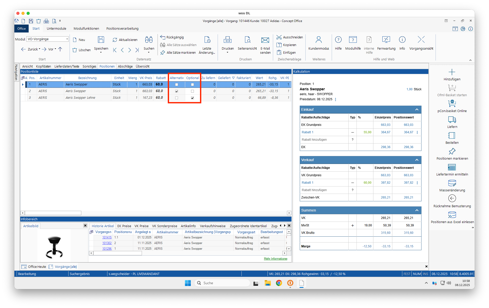
Task: Collapse the Einkauf section
Action: (x=417, y=109)
